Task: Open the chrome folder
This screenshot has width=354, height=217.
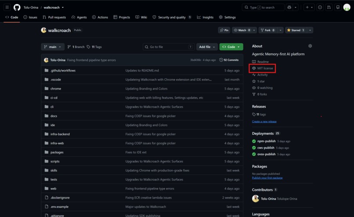Action: (x=56, y=89)
